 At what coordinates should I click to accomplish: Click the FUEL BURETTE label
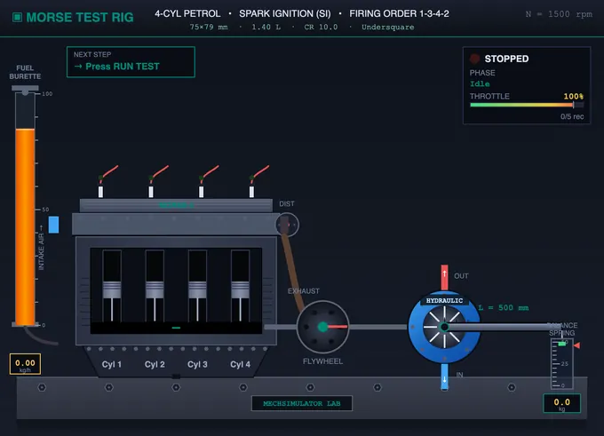pos(25,72)
